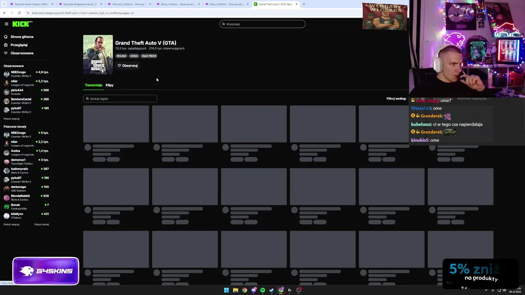Click the GTA V game cover image
The width and height of the screenshot is (525, 295).
pyautogui.click(x=98, y=54)
